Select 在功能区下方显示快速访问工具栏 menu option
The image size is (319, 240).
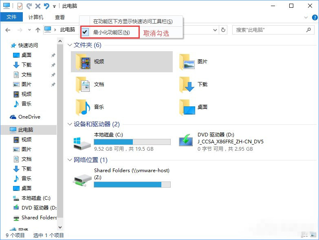(x=132, y=21)
